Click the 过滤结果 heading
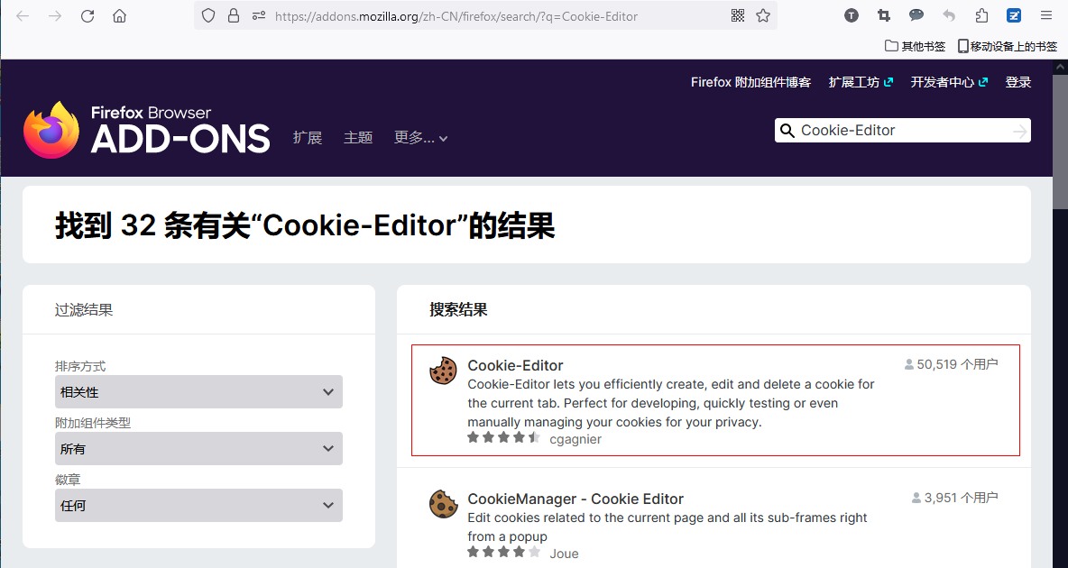The image size is (1068, 568). (x=84, y=310)
